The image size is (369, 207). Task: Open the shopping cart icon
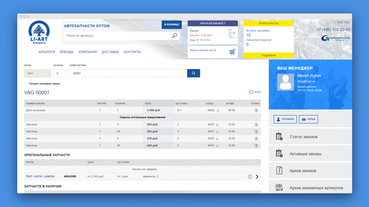(x=232, y=52)
